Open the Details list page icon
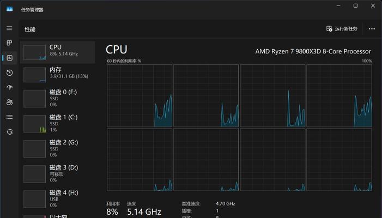382x218 pixels. [x=9, y=117]
